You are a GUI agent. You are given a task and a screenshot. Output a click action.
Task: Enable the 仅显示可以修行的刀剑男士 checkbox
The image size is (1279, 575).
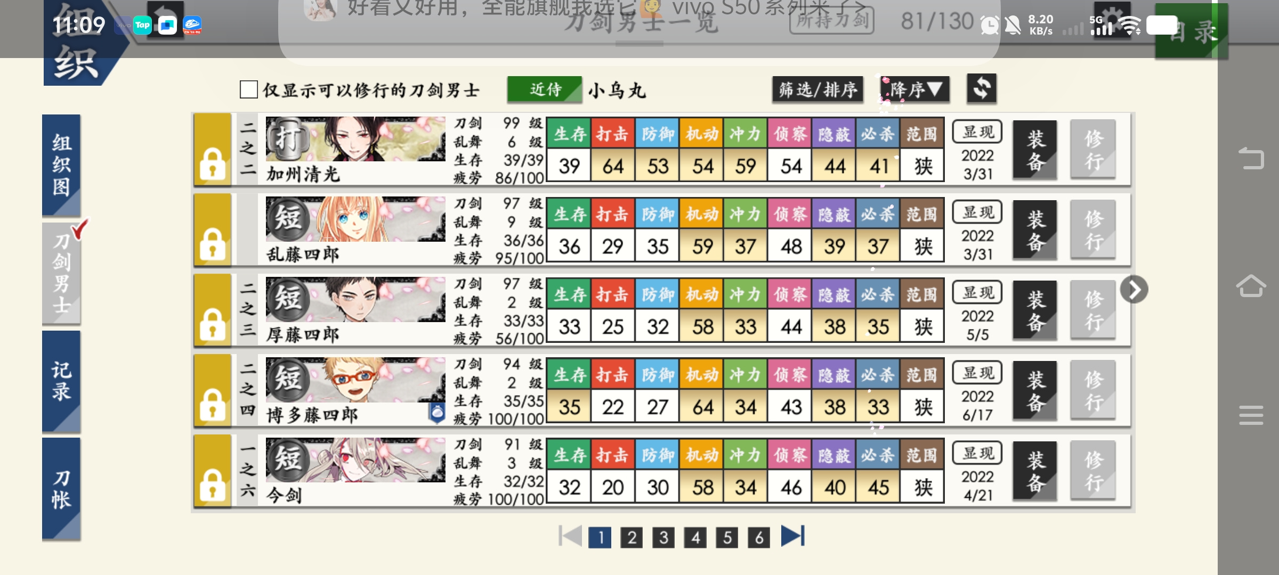(x=248, y=89)
